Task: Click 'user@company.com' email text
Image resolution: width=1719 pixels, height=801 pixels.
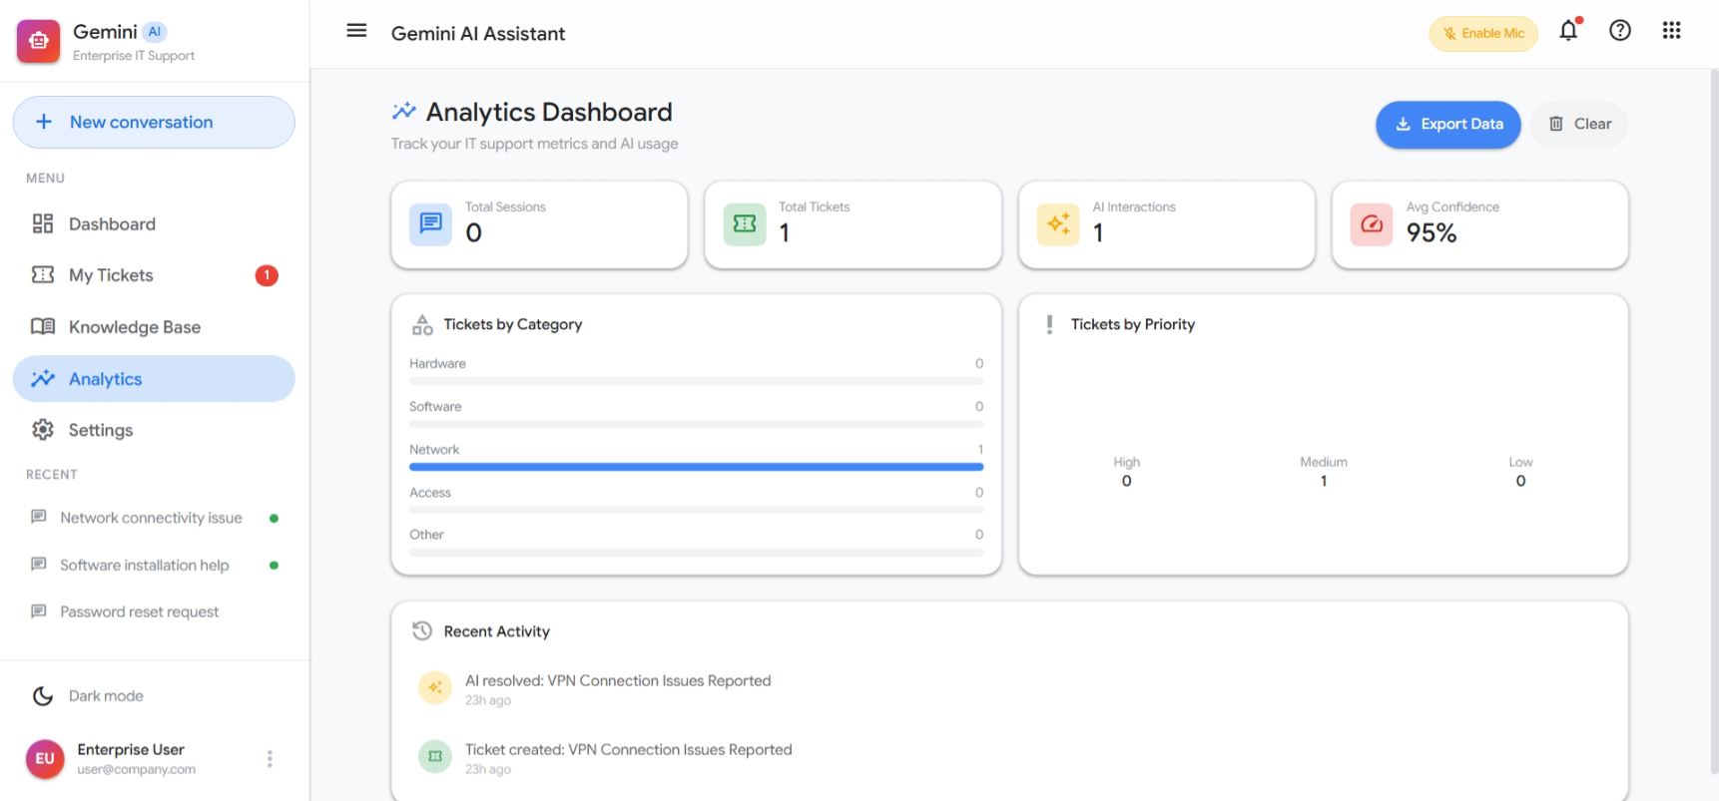Action: [137, 769]
